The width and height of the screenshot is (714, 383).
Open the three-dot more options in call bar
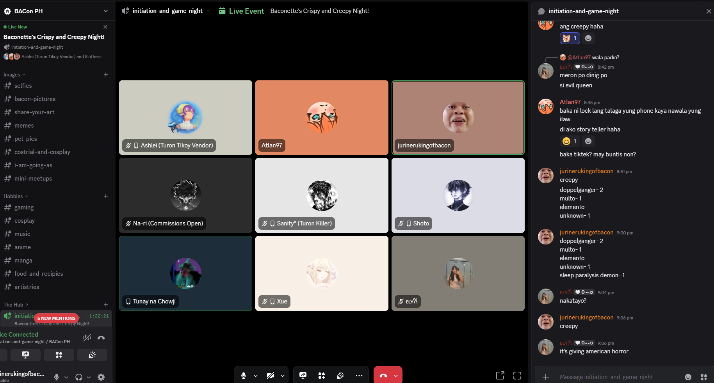click(x=359, y=376)
